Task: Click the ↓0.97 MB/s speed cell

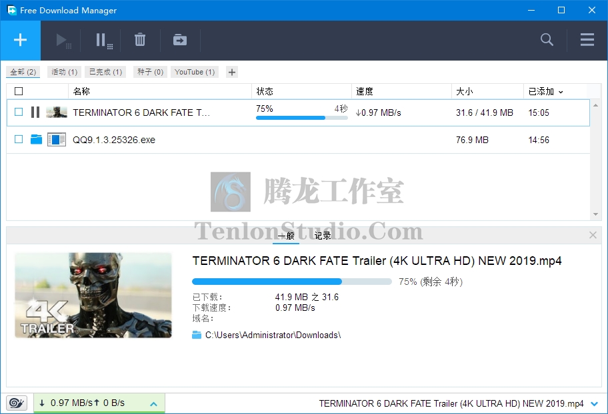Action: tap(378, 112)
